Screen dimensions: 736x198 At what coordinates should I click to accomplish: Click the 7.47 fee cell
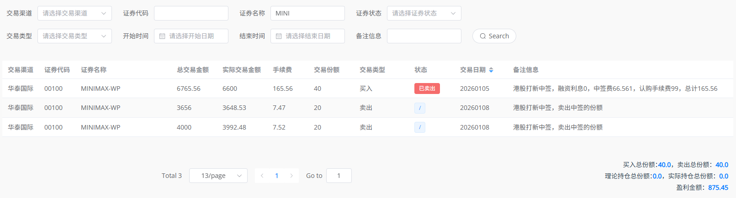(x=279, y=108)
